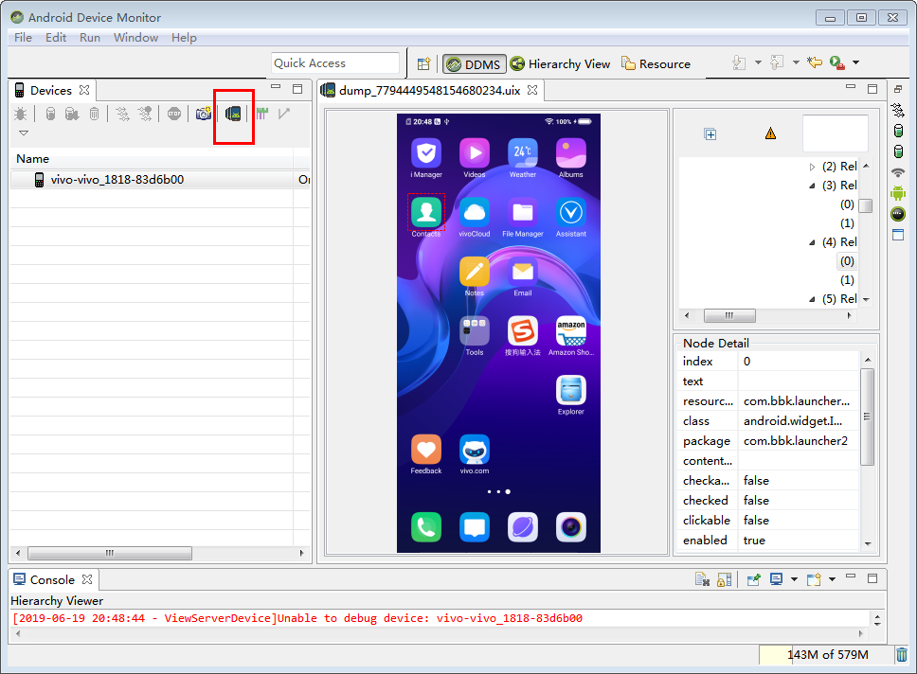Open the Window menu

pos(135,37)
